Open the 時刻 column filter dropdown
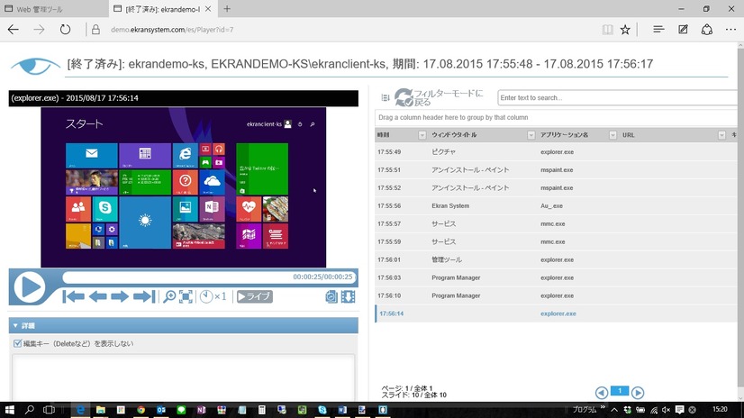The width and height of the screenshot is (744, 418). point(422,135)
